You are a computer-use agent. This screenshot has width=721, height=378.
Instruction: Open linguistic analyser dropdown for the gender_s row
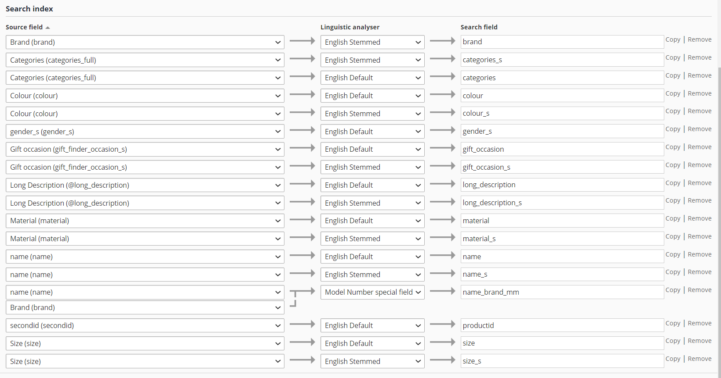(372, 132)
